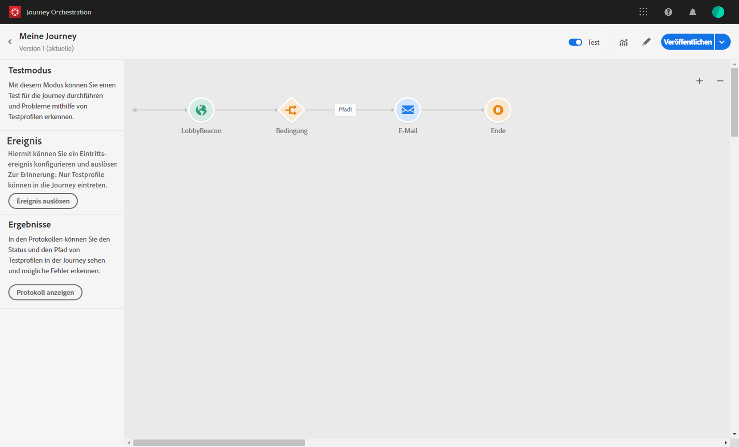Image resolution: width=739 pixels, height=447 pixels.
Task: Go back using the left chevron
Action: tap(10, 42)
